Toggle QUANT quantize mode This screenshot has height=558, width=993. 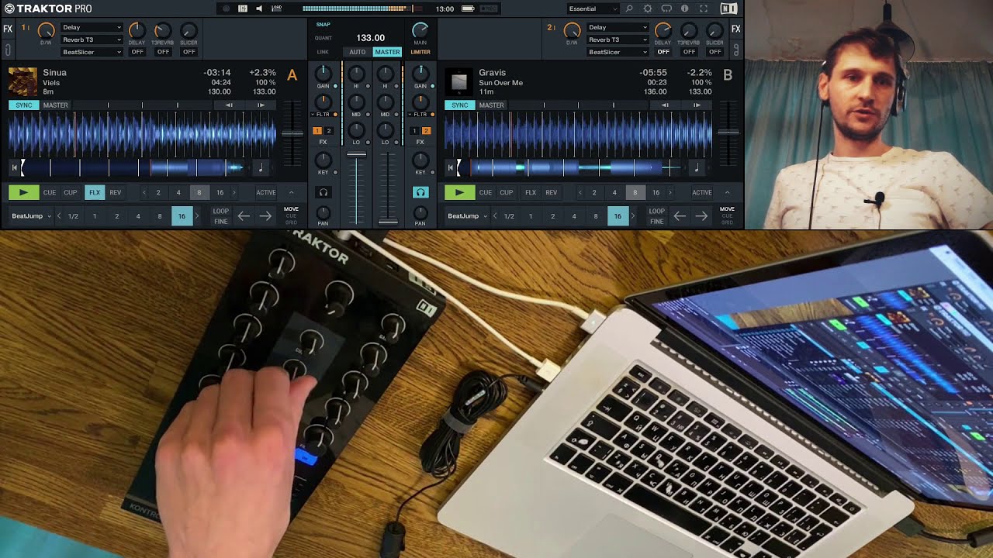coord(324,38)
